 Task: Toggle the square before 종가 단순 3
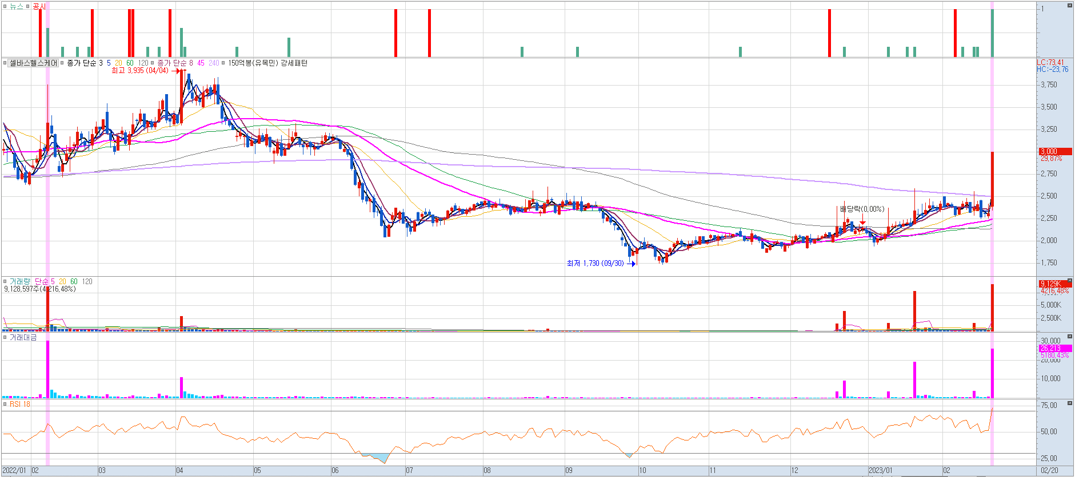[x=62, y=63]
